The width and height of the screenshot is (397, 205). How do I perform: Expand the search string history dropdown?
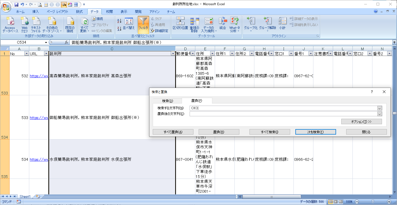click(380, 108)
